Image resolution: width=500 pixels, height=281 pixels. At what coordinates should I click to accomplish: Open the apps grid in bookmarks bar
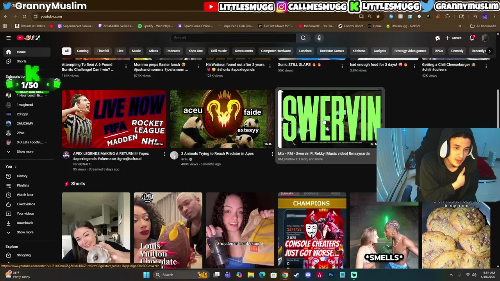coord(5,26)
